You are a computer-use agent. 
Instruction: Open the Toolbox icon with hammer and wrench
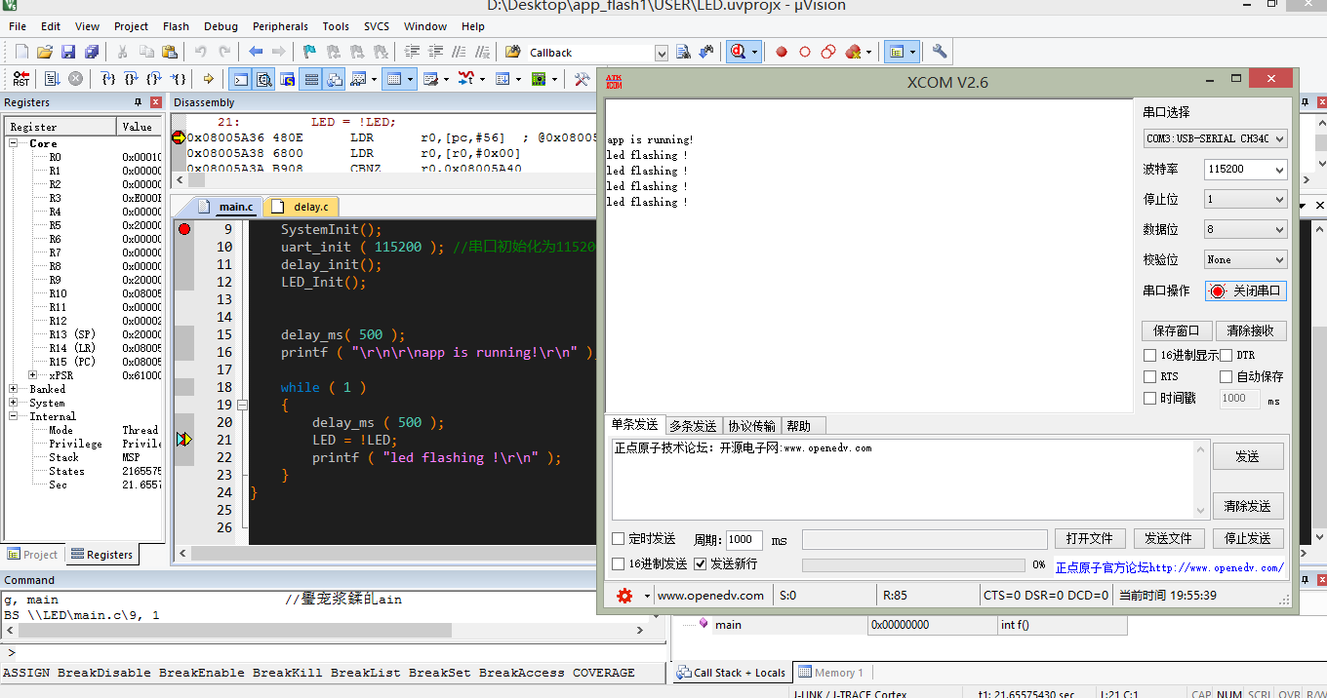pyautogui.click(x=582, y=79)
